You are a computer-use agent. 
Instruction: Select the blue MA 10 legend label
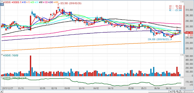(x=24, y=2)
